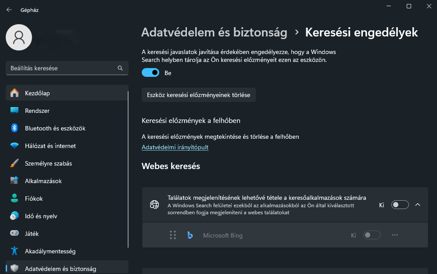Viewport: 437px width, 274px height.
Task: Collapse the search apps results section
Action: point(418,205)
